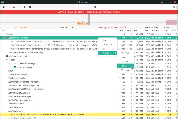Select the cupsd -l process row

(x=89, y=107)
